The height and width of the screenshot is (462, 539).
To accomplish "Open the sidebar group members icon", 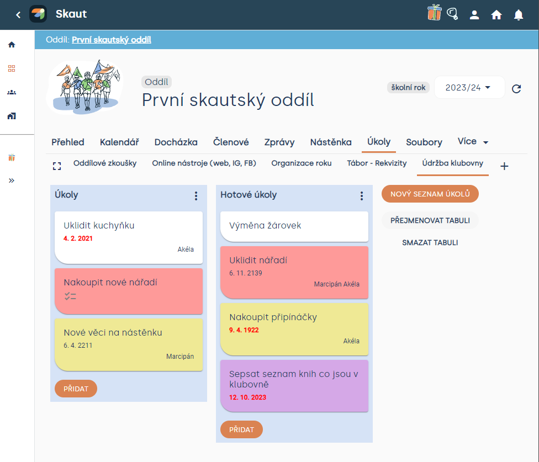I will pyautogui.click(x=12, y=92).
